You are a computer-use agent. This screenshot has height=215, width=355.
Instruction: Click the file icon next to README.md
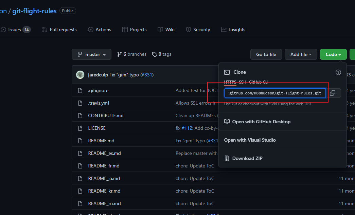(80, 141)
